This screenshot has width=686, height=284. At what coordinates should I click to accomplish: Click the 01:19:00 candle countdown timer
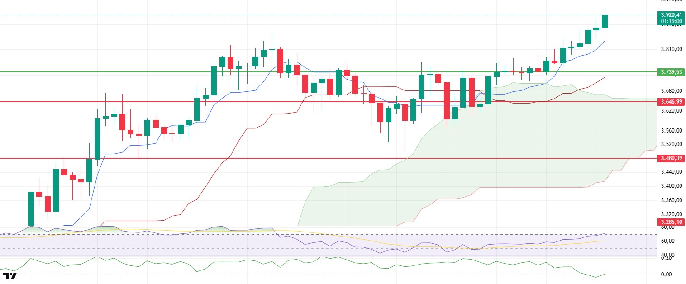tap(671, 21)
